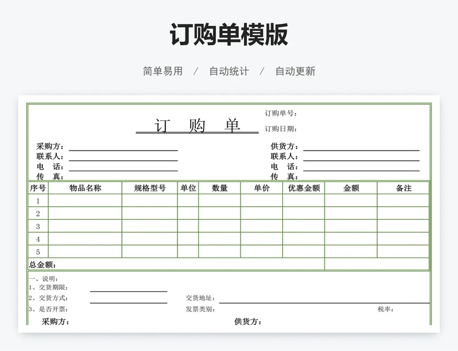Click the 订购日期 label

coord(281,129)
